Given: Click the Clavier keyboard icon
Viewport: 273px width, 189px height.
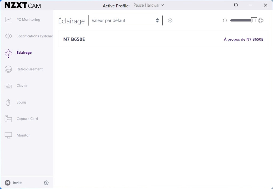Looking at the screenshot, I should (8, 86).
